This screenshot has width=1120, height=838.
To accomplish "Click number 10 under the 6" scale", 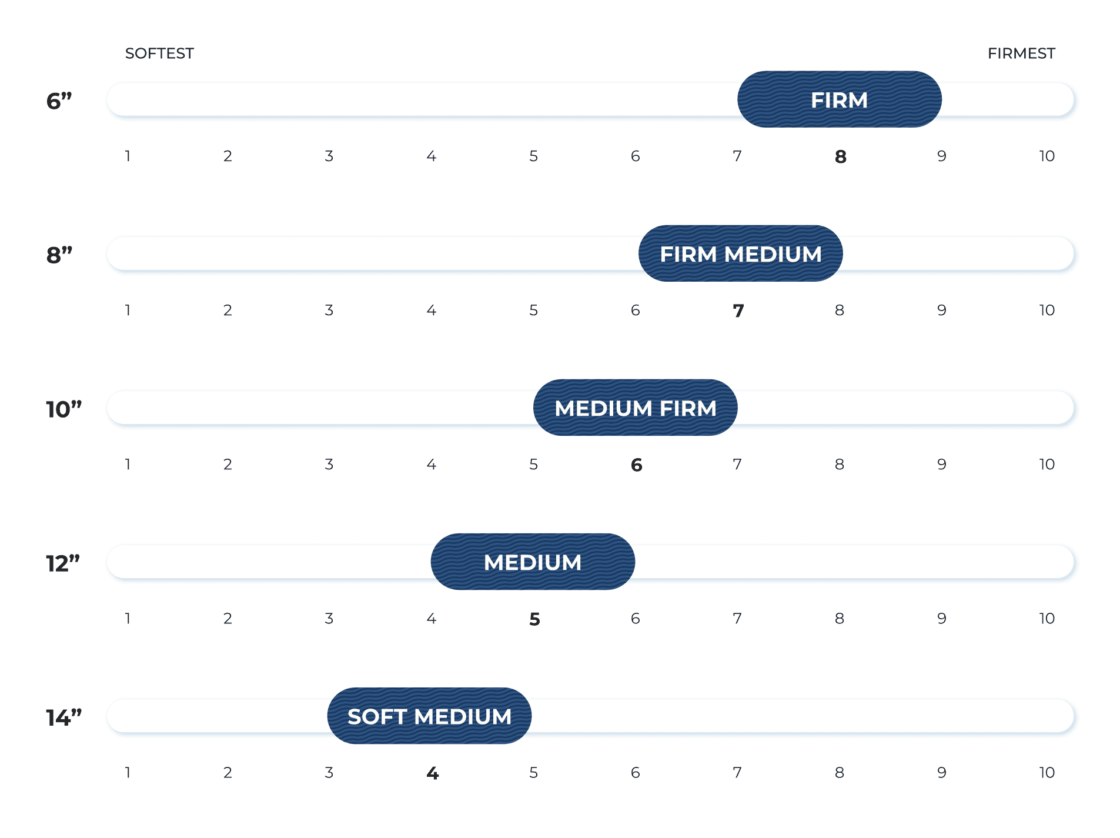I will pyautogui.click(x=1046, y=156).
